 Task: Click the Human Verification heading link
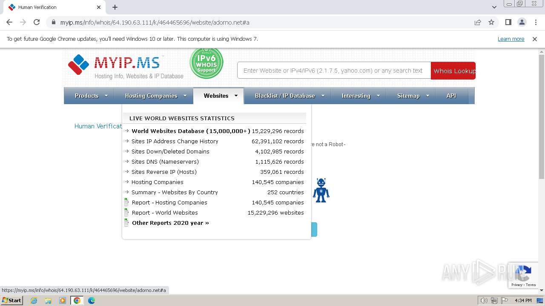(x=98, y=126)
